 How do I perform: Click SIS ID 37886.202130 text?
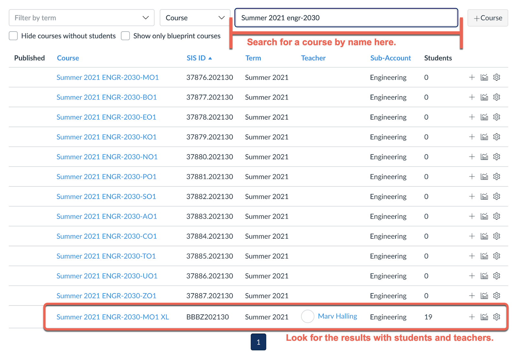210,276
